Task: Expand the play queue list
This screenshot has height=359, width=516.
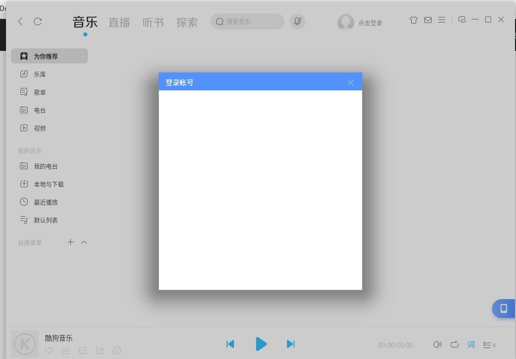Action: pyautogui.click(x=489, y=345)
